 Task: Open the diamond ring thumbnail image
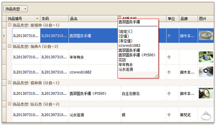pos(206,116)
